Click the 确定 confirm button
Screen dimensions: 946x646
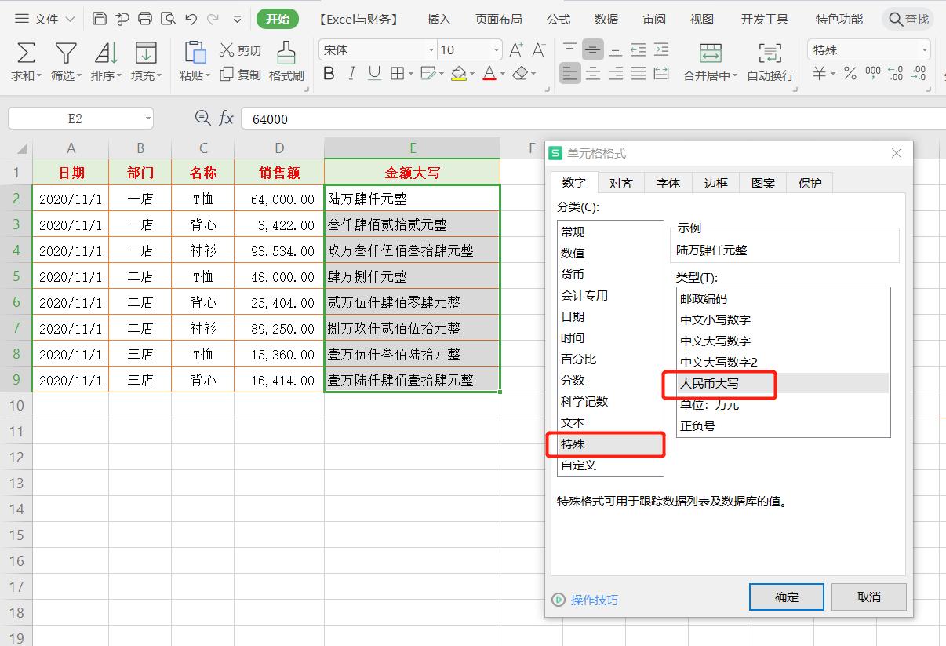tap(786, 597)
